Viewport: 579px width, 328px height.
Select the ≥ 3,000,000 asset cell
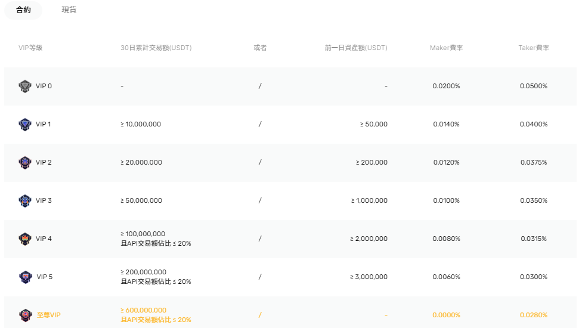(x=369, y=277)
